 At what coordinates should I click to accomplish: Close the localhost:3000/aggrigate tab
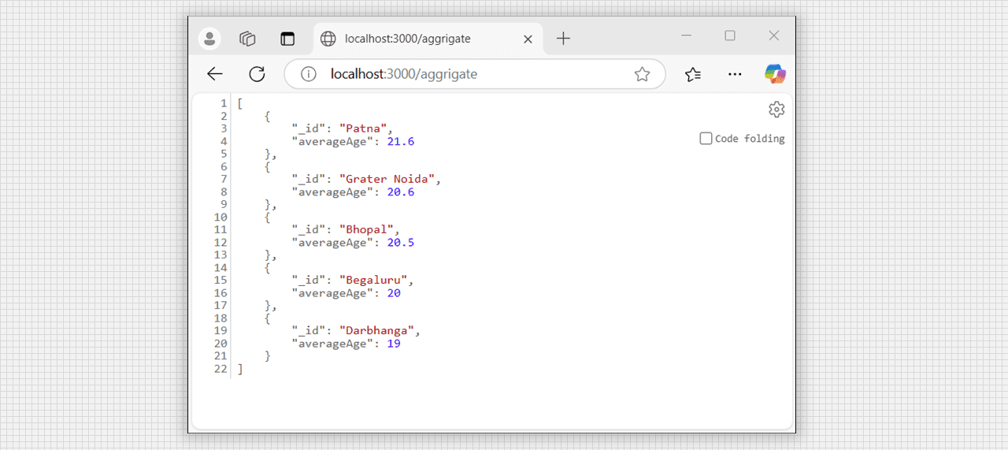click(528, 39)
